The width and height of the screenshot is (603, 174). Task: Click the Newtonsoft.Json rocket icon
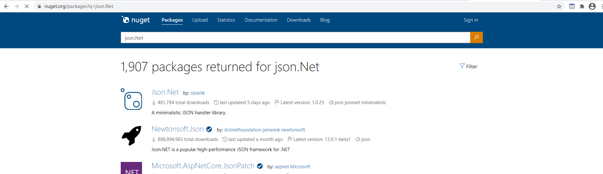(132, 136)
